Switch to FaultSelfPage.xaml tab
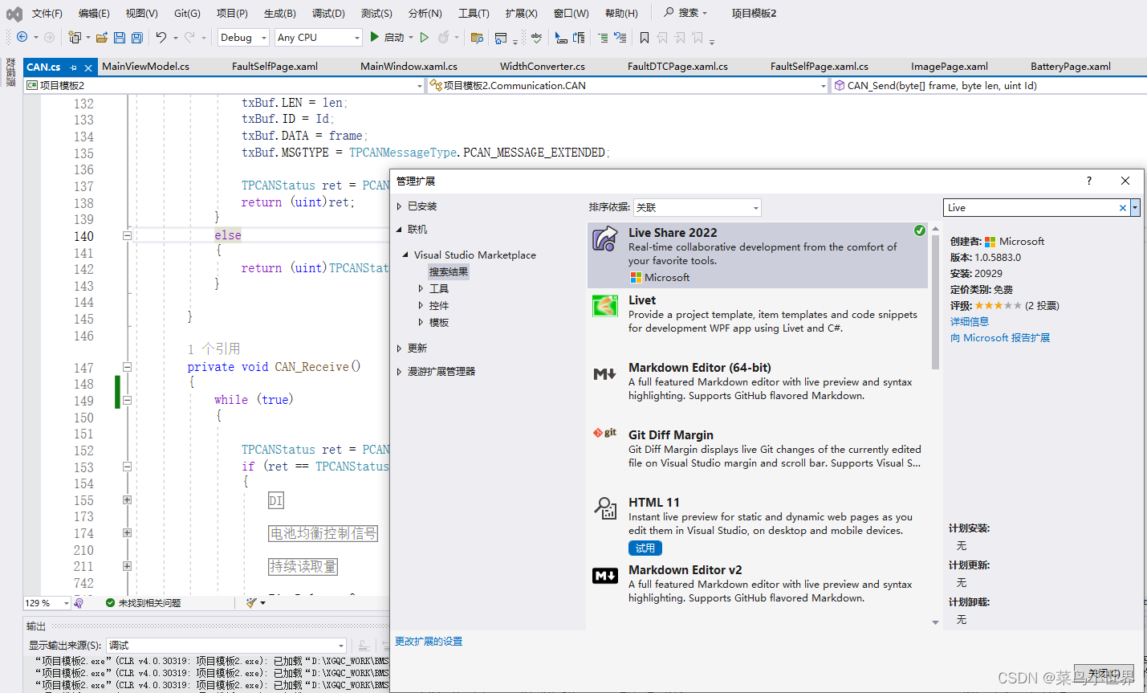The height and width of the screenshot is (693, 1147). click(x=275, y=67)
